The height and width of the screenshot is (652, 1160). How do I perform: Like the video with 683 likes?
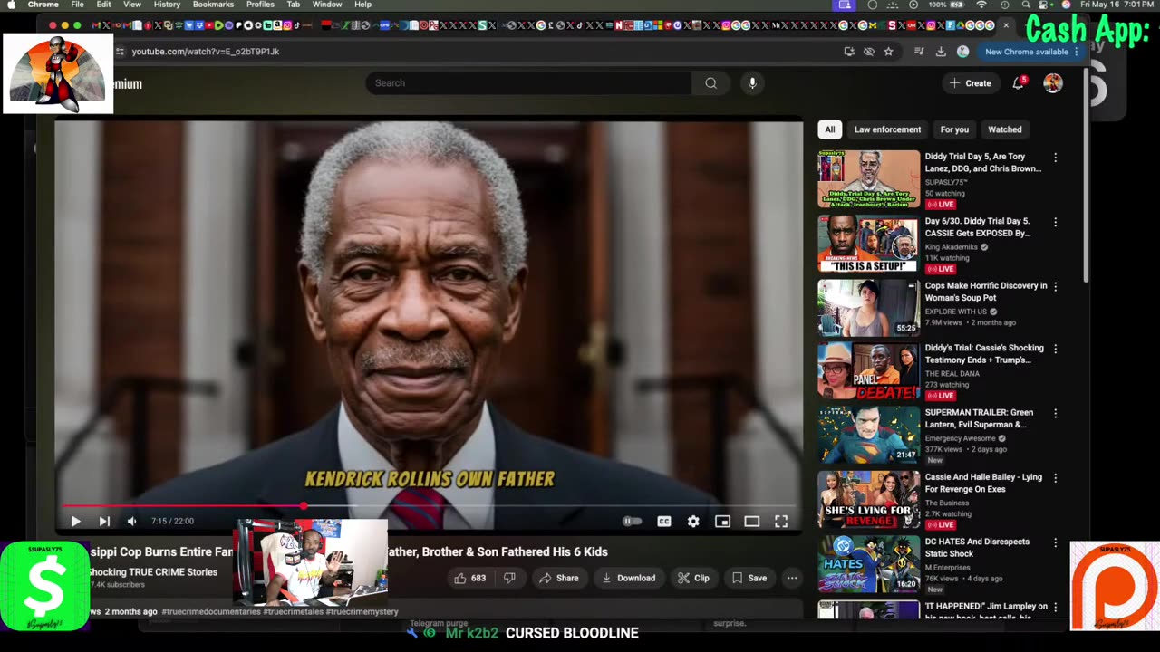470,578
